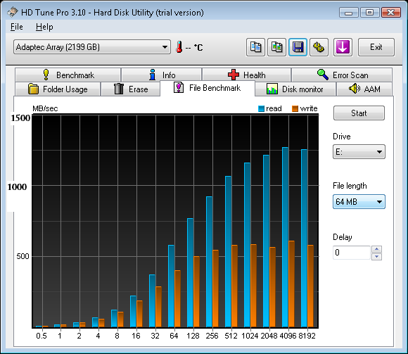The height and width of the screenshot is (354, 408).
Task: Click the floppy disk save screenshot icon
Action: [x=298, y=47]
